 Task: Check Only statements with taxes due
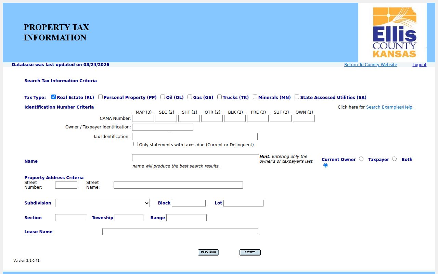[x=136, y=144]
